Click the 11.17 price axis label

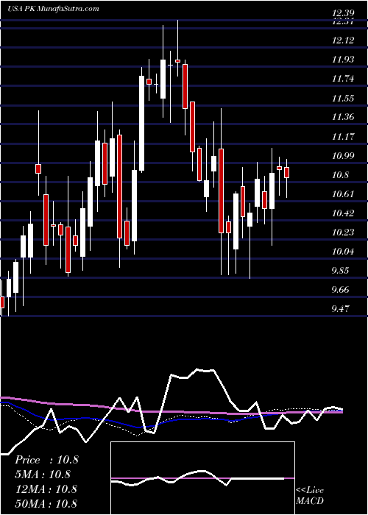[344, 136]
